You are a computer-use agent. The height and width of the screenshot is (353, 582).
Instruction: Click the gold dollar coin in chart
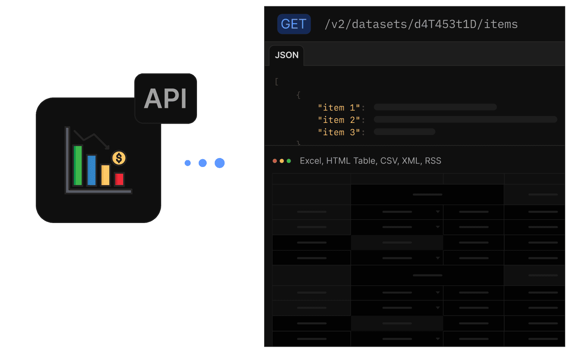click(x=119, y=158)
